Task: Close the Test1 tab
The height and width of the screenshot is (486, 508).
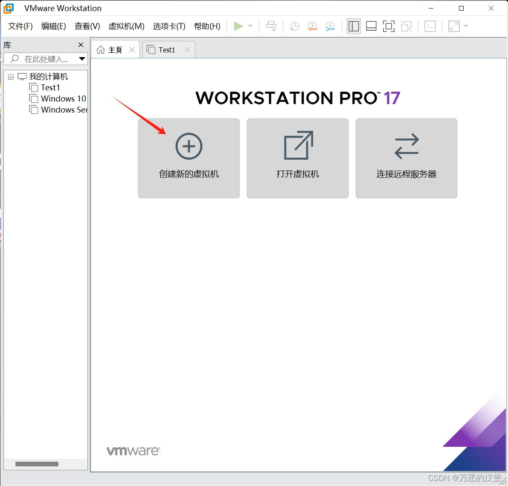Action: point(187,49)
